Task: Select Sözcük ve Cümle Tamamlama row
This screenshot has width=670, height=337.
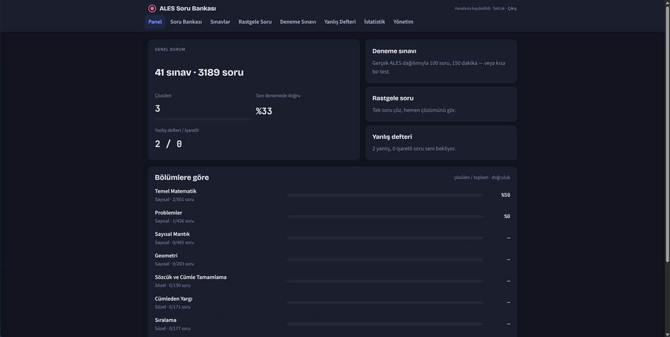Action: click(332, 281)
